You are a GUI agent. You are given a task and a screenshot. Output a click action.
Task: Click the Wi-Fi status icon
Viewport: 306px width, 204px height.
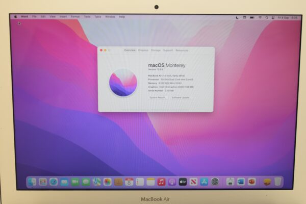click(260, 17)
